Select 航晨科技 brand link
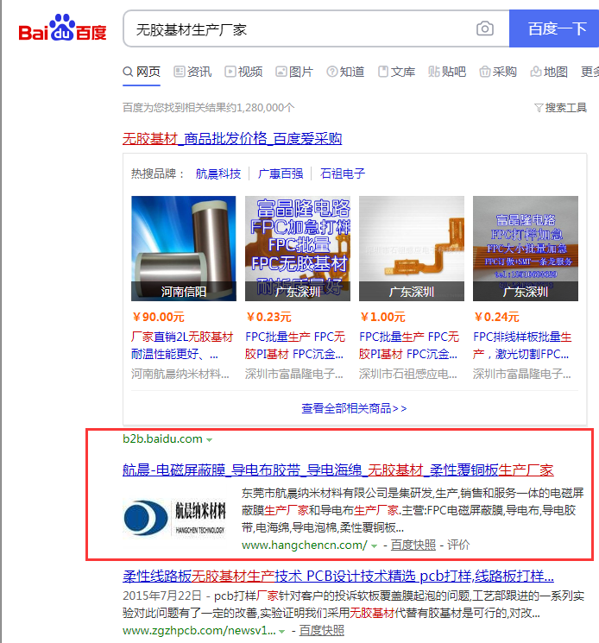 218,173
